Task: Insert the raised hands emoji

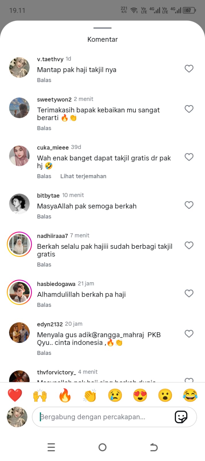Action: click(40, 395)
